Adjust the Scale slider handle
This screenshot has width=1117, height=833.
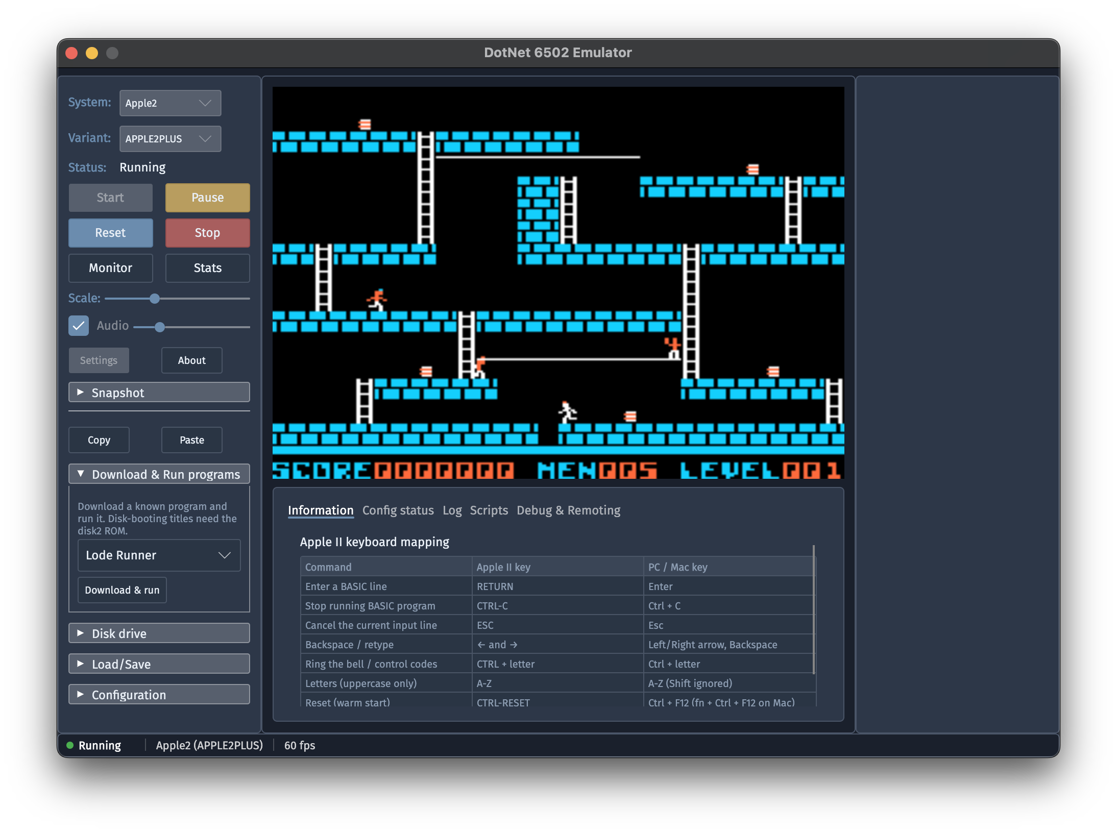pyautogui.click(x=155, y=299)
